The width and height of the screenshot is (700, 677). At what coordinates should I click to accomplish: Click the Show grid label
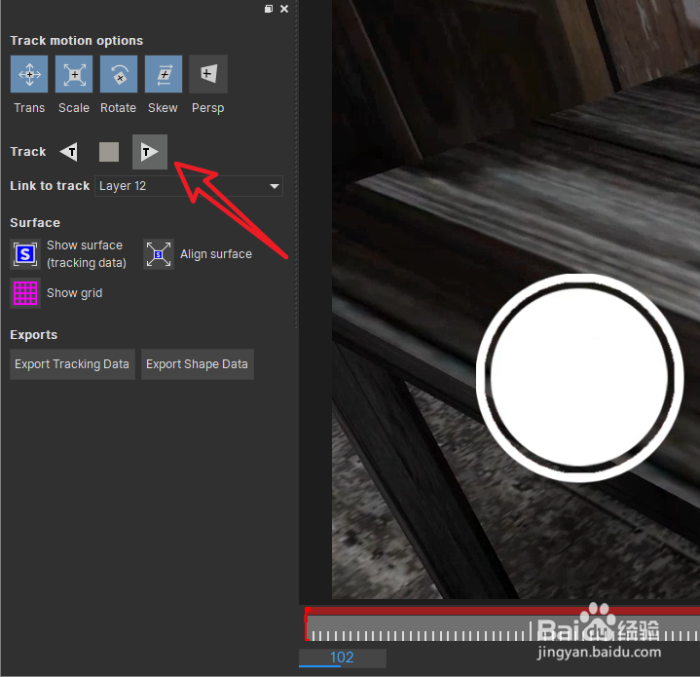point(75,293)
